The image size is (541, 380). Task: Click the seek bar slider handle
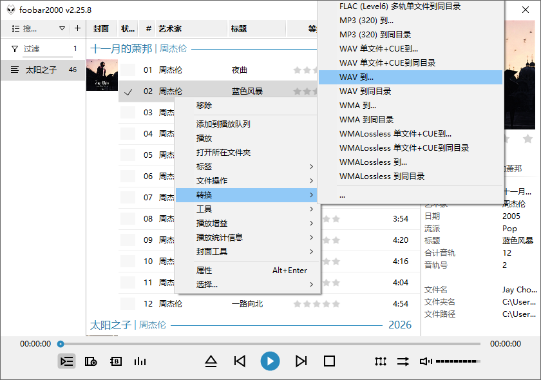[x=61, y=344]
